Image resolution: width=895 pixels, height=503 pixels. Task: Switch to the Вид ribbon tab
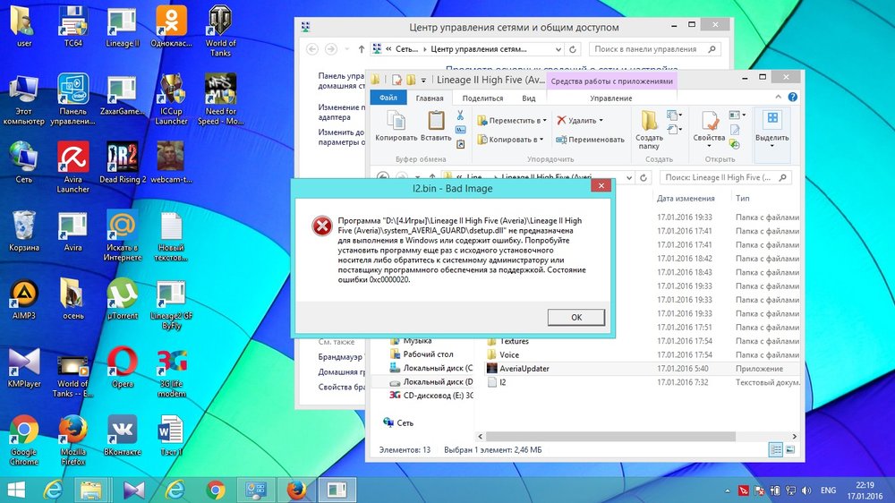529,98
